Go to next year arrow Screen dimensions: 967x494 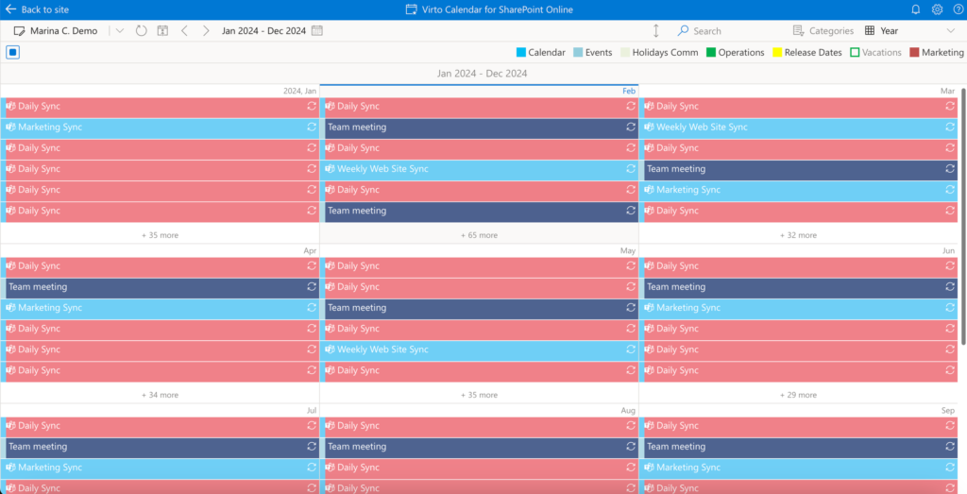point(206,31)
